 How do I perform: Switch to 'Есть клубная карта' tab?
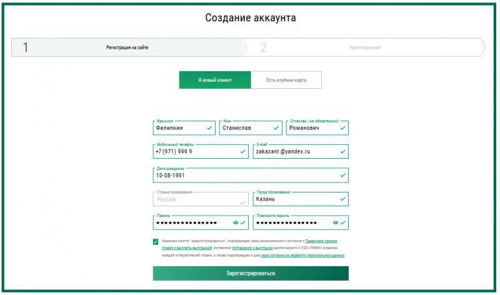coord(286,80)
